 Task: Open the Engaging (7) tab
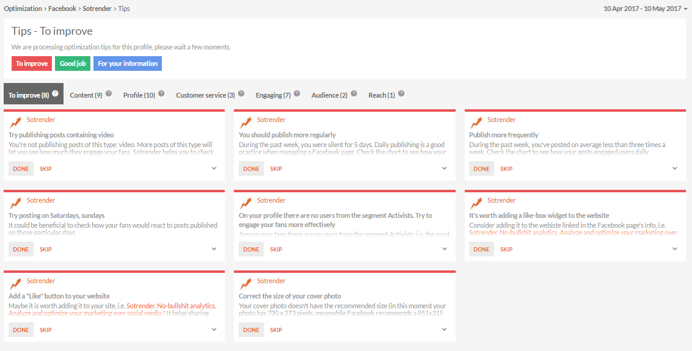tap(273, 95)
